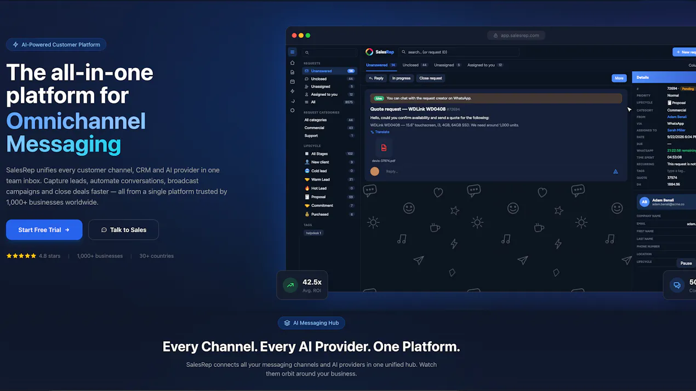The image size is (696, 391).
Task: Click the fire icon next to Hot Lead
Action: (307, 188)
